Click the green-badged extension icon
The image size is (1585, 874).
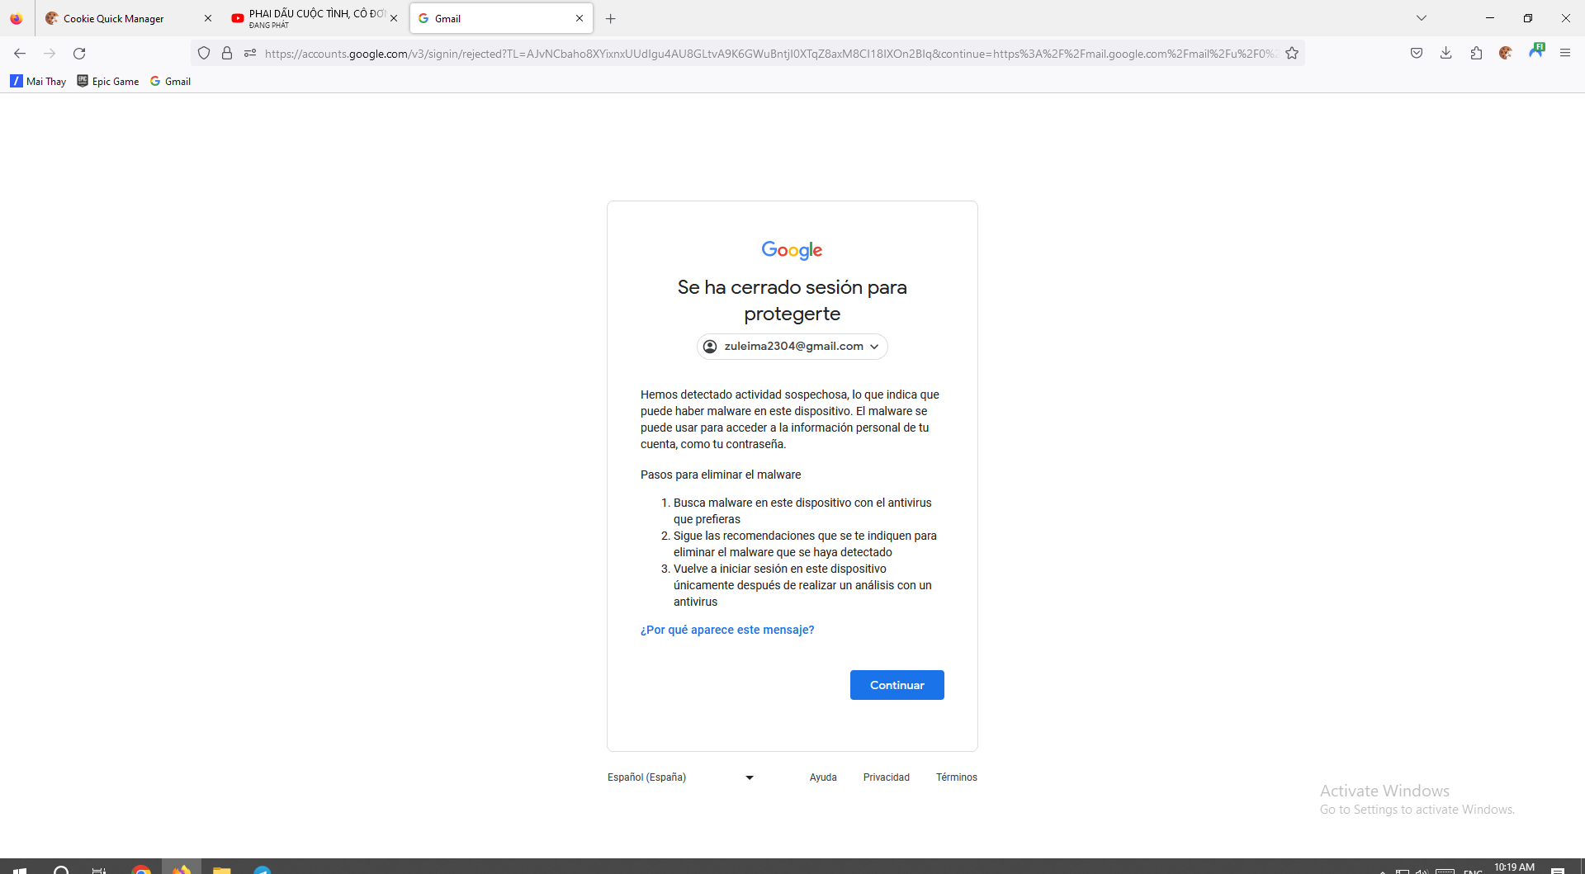click(x=1536, y=51)
